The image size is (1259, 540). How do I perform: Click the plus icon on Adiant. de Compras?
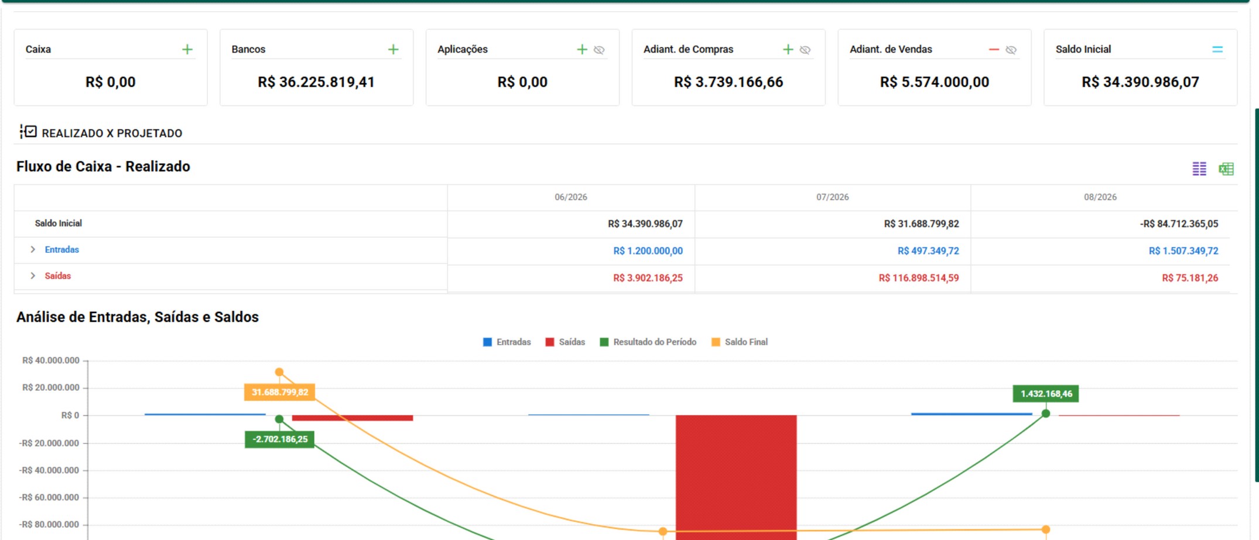[x=788, y=50]
